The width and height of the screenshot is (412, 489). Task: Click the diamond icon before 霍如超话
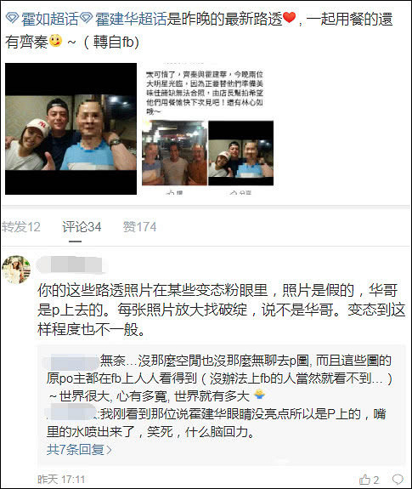pyautogui.click(x=13, y=18)
